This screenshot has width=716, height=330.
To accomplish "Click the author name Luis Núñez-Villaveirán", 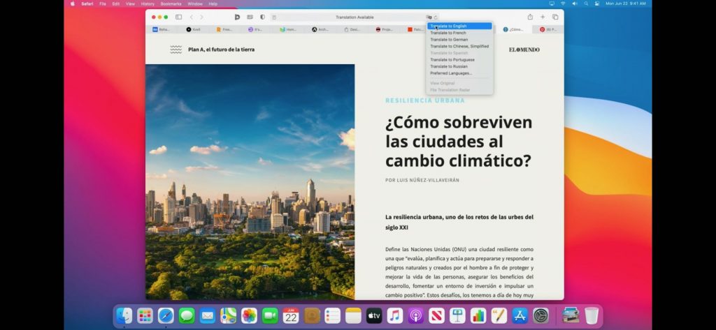I will pyautogui.click(x=427, y=180).
